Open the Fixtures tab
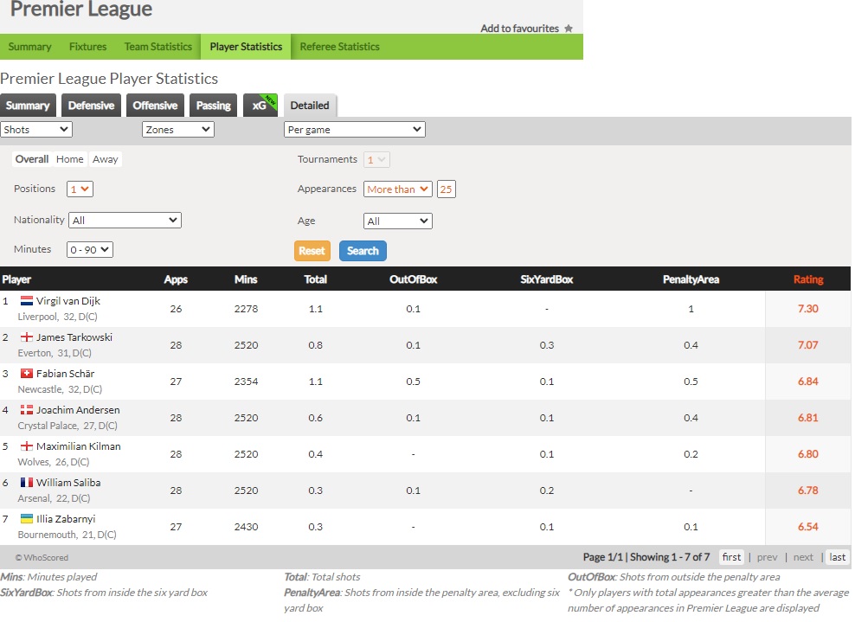 tap(87, 47)
